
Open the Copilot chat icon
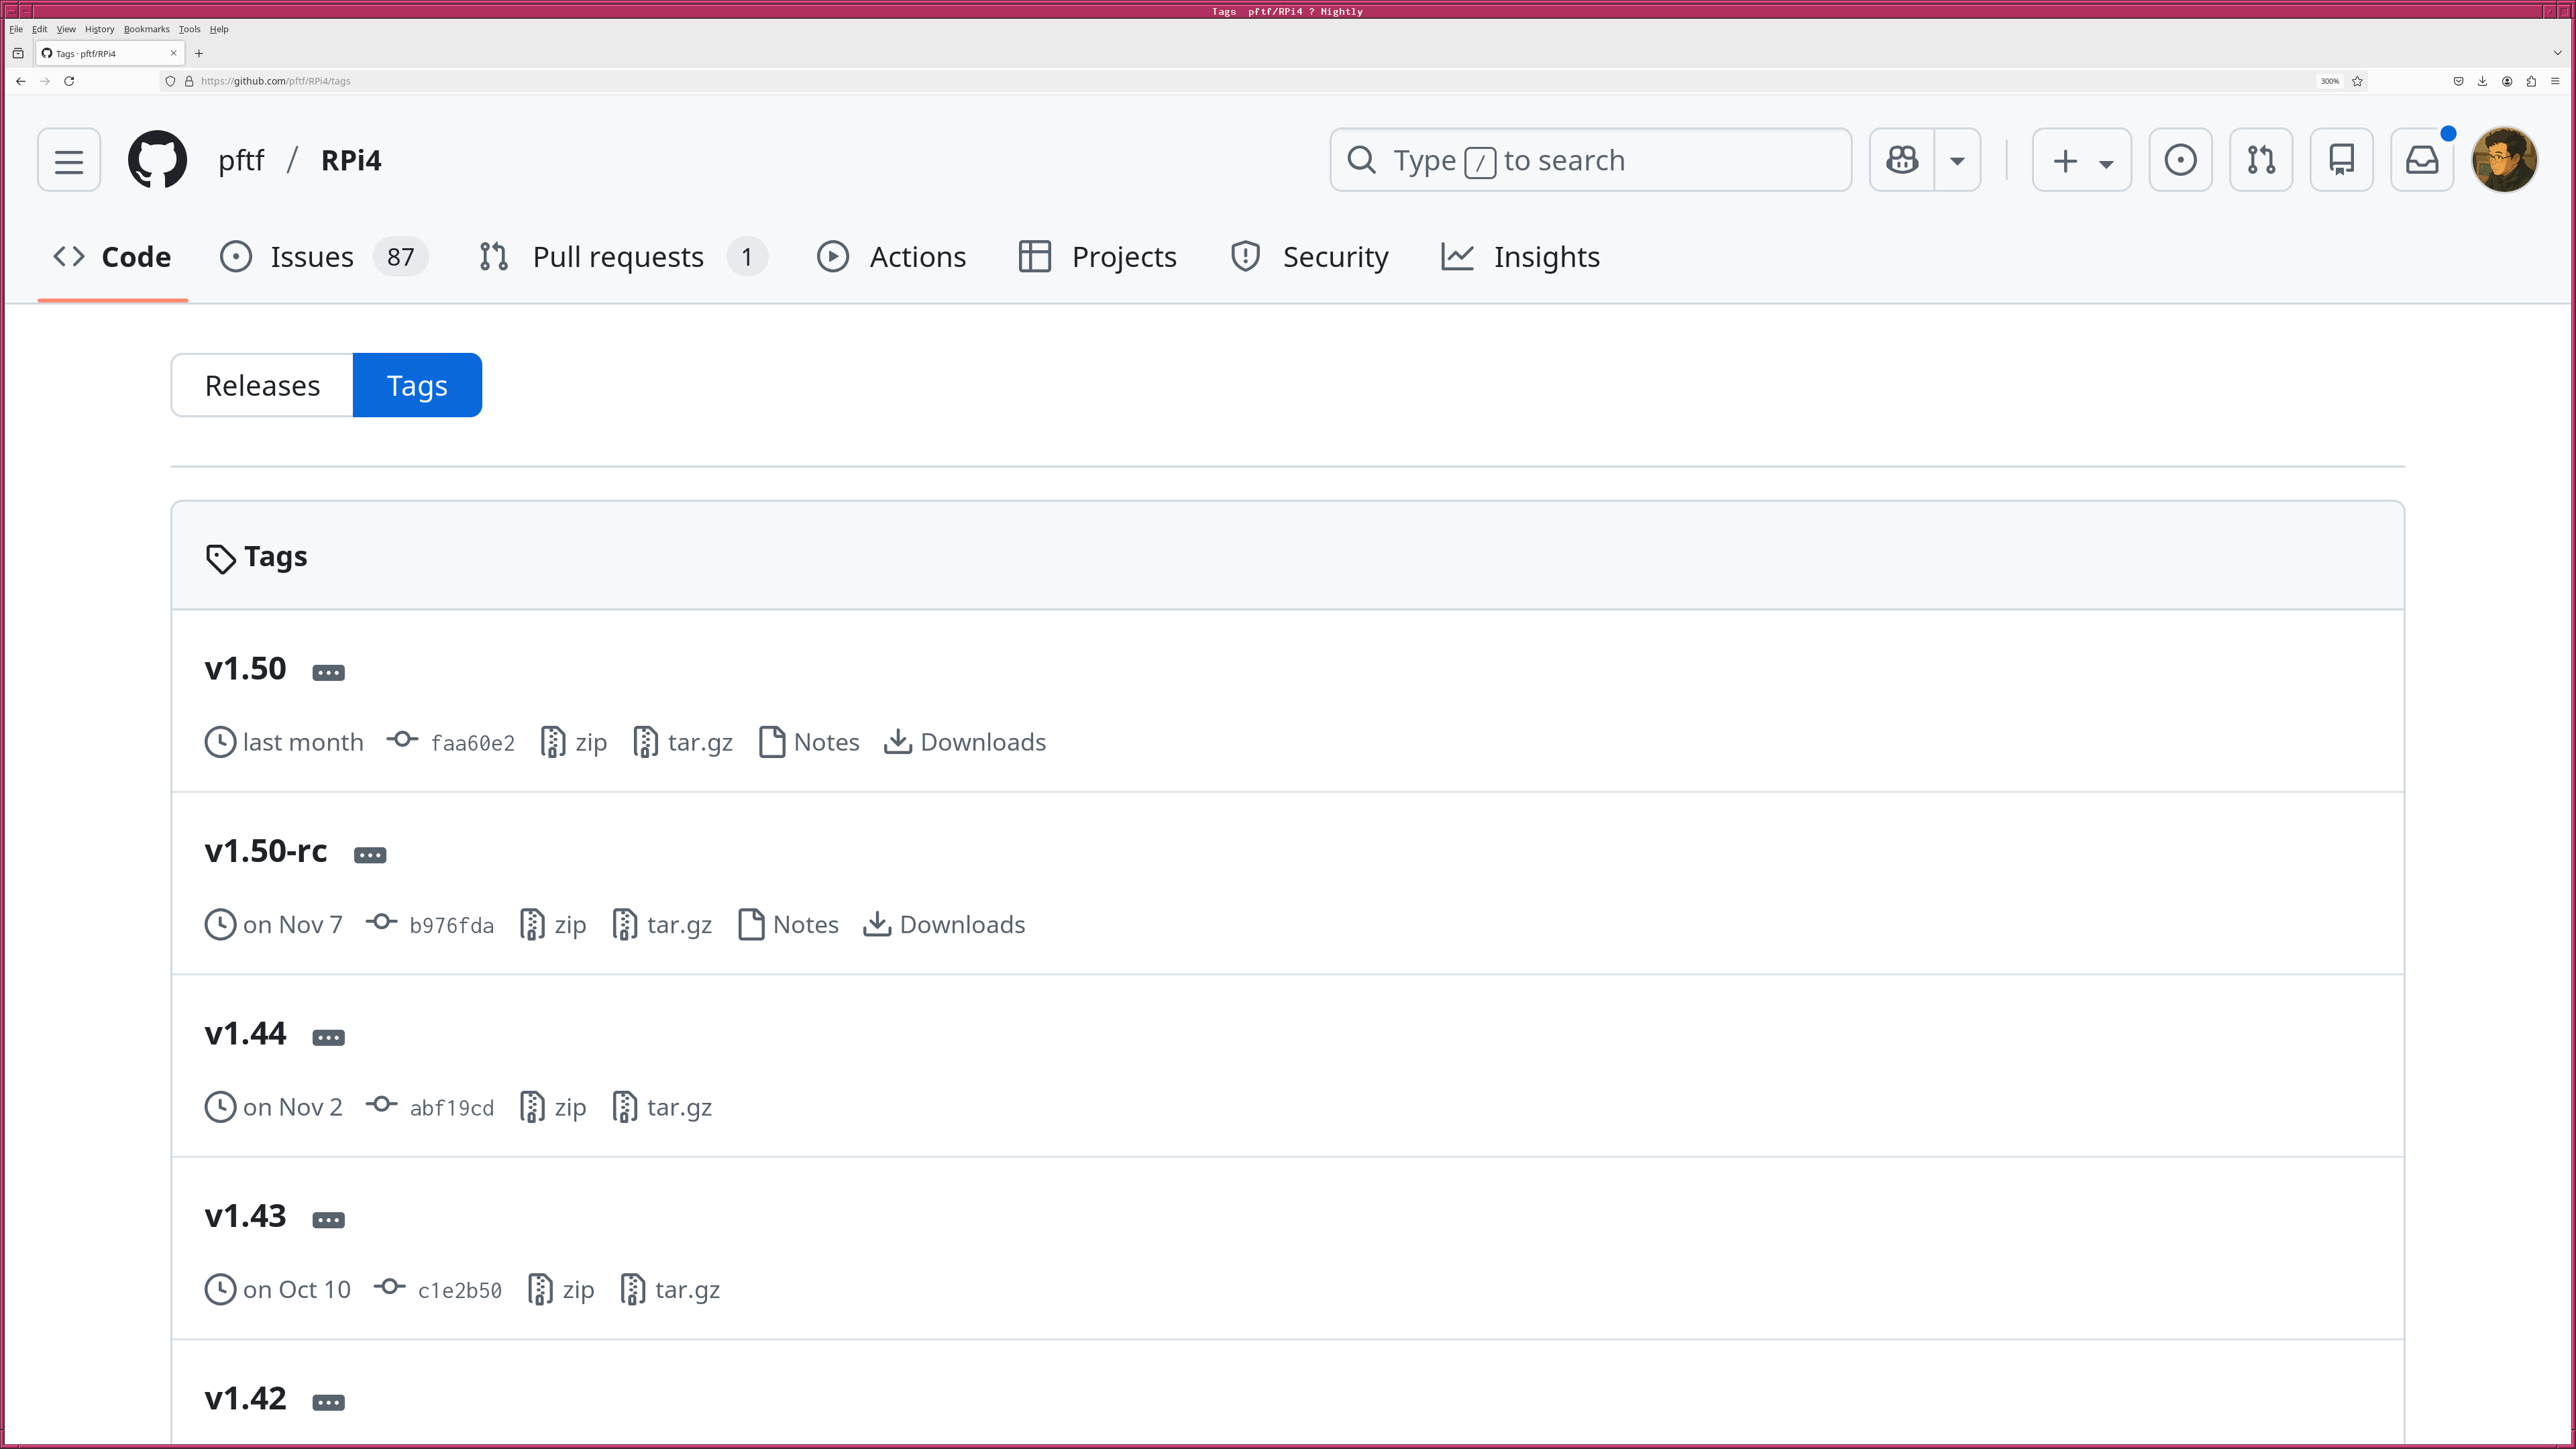click(x=1902, y=160)
